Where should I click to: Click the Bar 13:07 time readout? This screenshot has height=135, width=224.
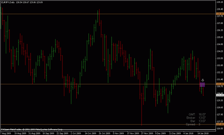[x=198, y=121]
